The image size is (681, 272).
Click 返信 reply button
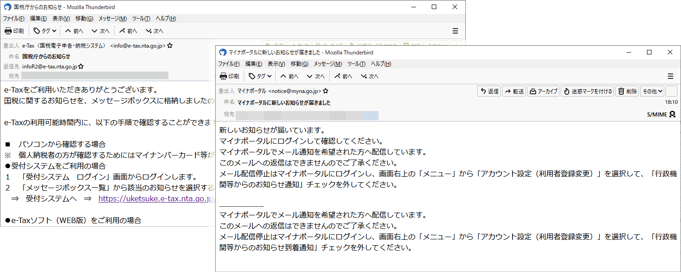489,91
